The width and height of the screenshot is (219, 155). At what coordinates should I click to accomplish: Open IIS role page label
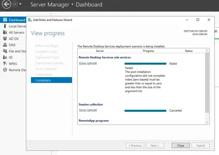(11, 58)
